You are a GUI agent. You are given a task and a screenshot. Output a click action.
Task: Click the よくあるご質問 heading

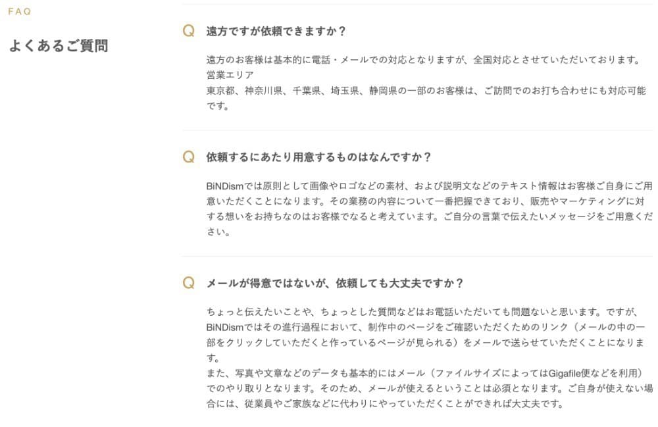click(59, 45)
